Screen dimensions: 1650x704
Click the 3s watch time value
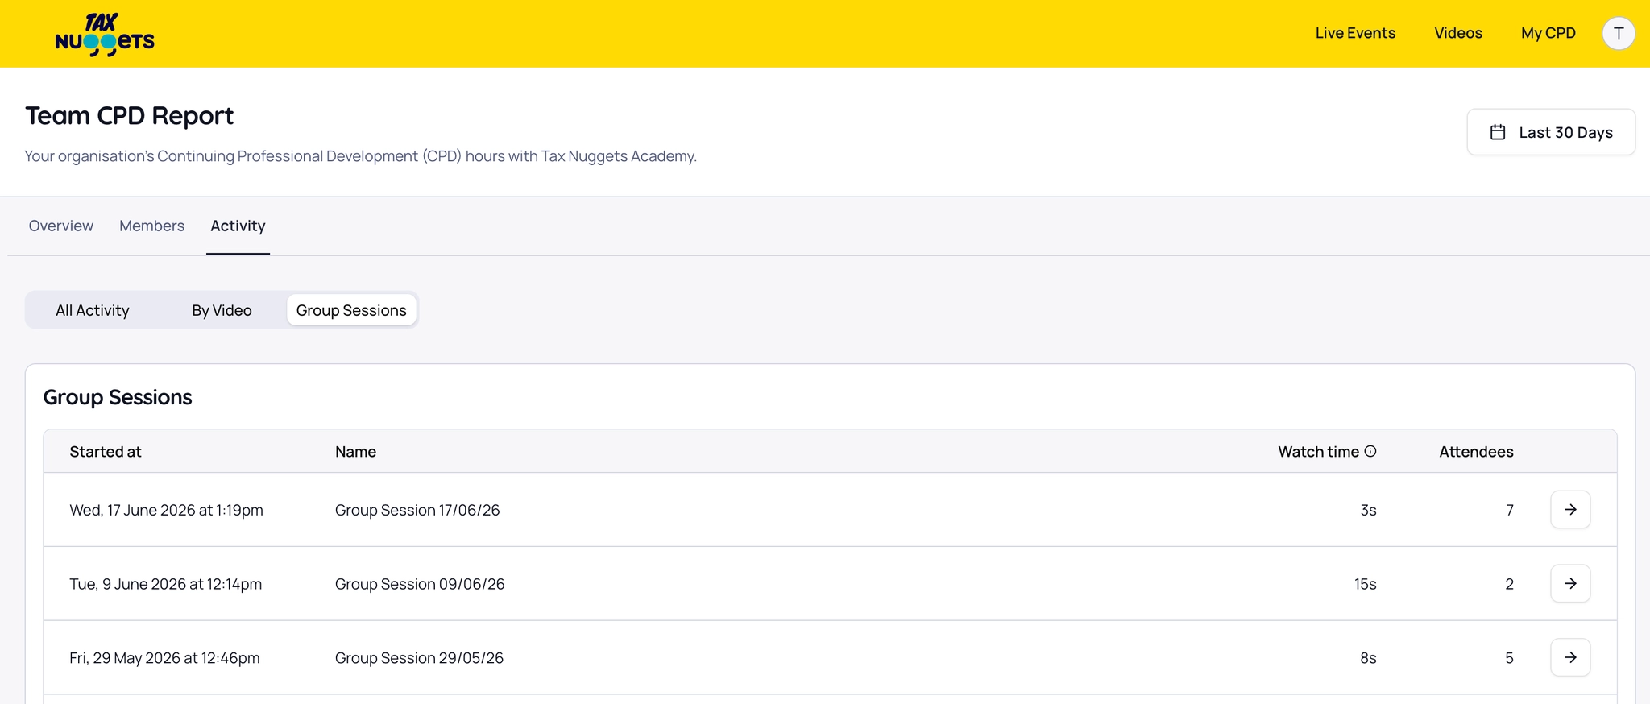[x=1368, y=510]
